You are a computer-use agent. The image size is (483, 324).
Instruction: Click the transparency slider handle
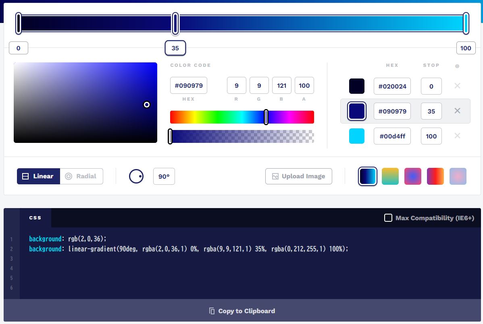[x=171, y=136]
